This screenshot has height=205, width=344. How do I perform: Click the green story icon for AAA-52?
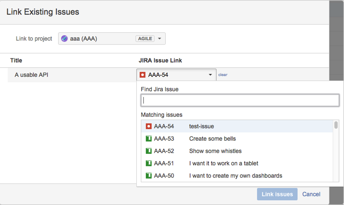click(148, 151)
